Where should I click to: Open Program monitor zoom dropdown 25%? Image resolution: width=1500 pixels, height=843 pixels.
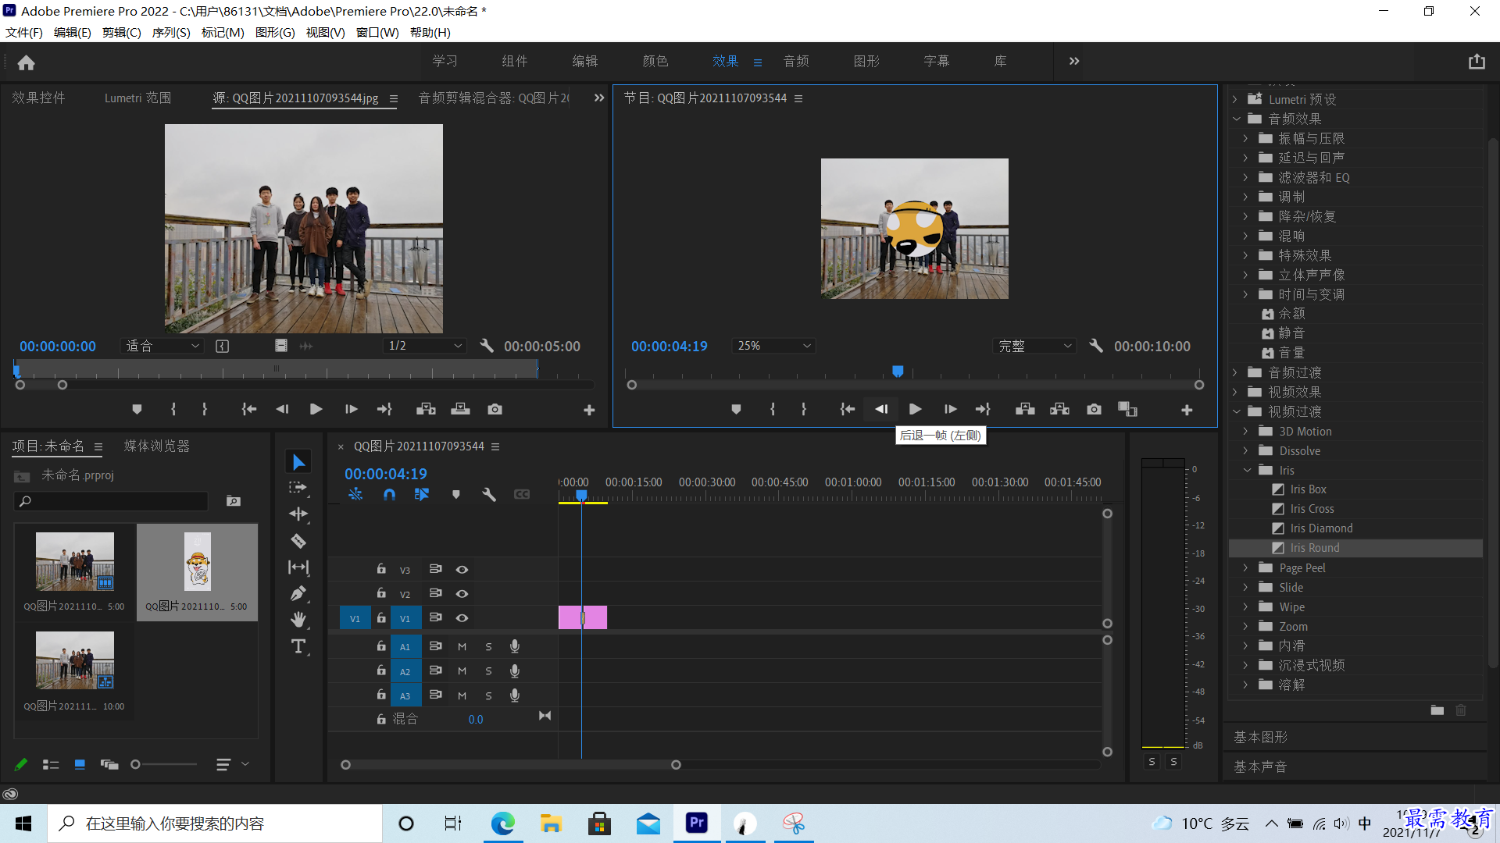pyautogui.click(x=773, y=346)
